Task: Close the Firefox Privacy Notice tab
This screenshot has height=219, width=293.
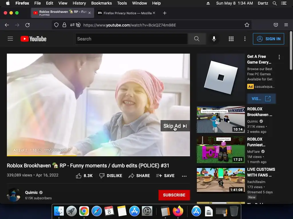Action: point(154,13)
